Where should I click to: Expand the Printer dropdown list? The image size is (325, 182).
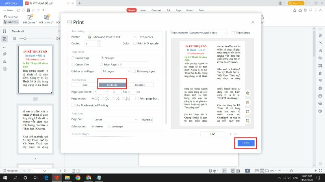coord(110,37)
